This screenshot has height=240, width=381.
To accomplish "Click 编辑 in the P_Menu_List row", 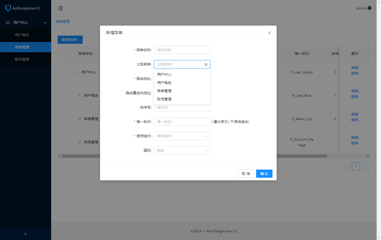I will click(x=355, y=114).
